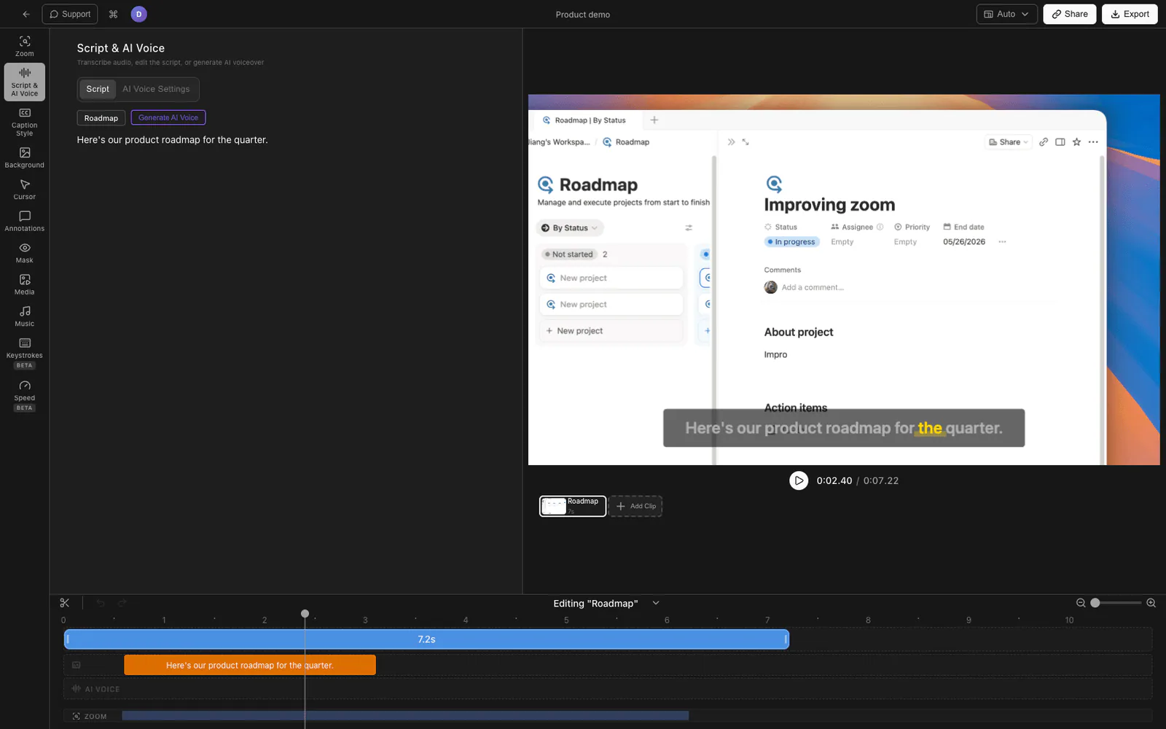
Task: Play the video preview
Action: (799, 480)
